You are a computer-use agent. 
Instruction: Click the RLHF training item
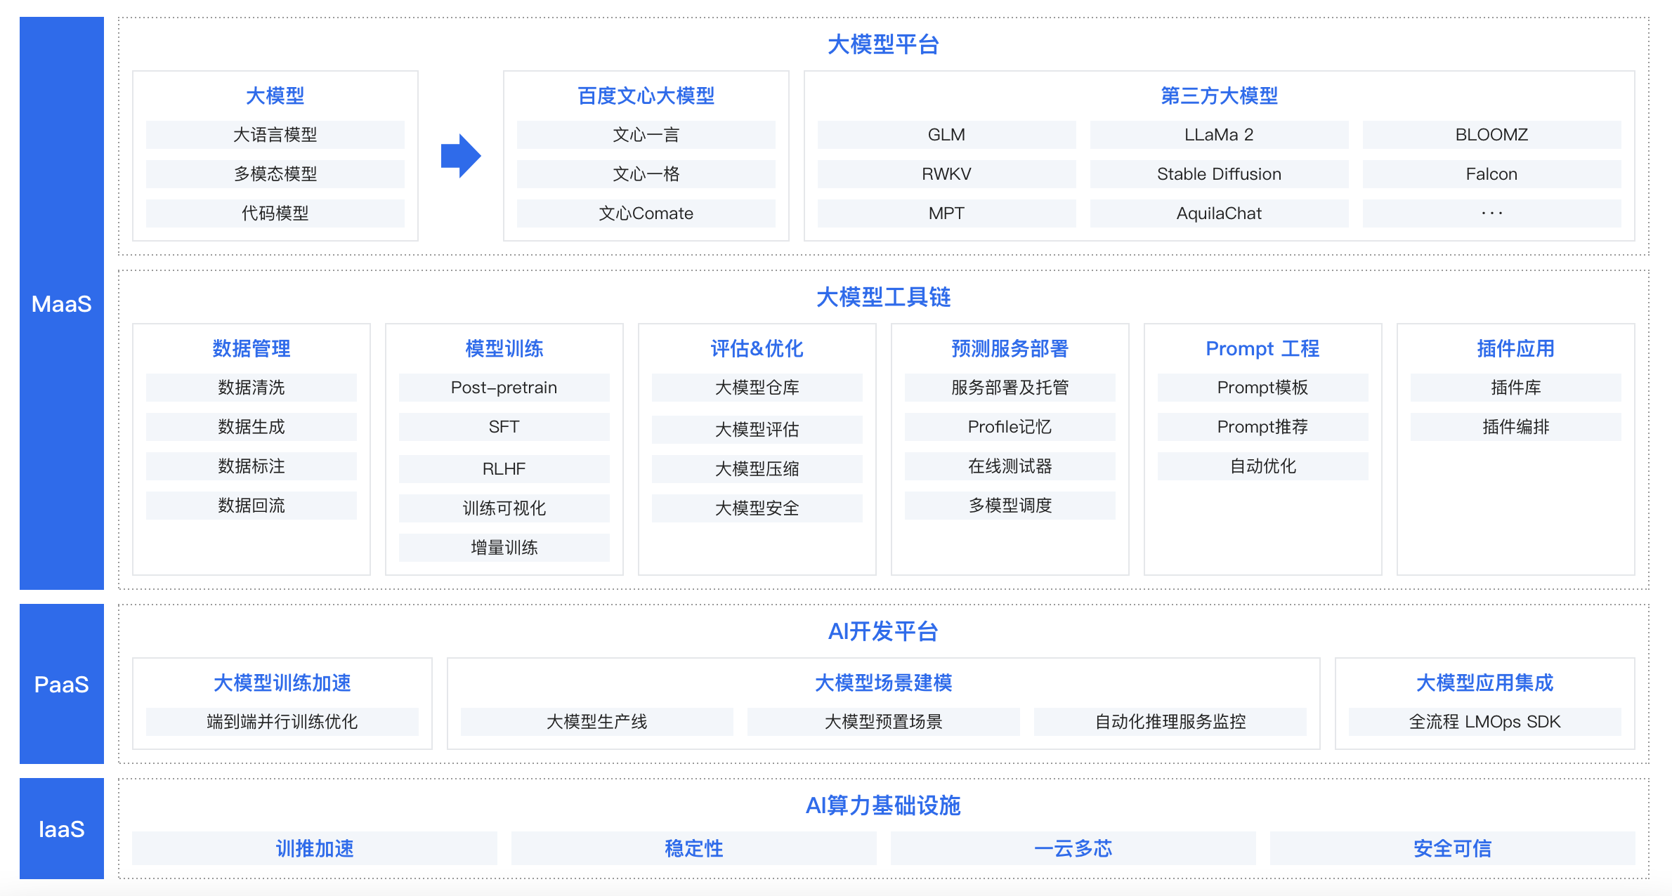(504, 469)
